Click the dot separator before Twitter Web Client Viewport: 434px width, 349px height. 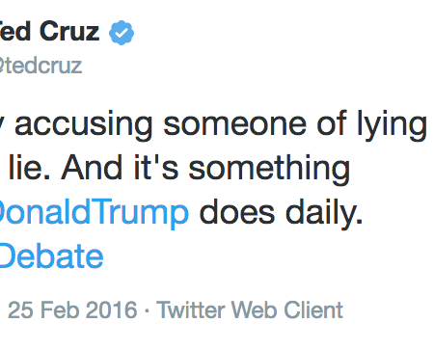coord(147,310)
